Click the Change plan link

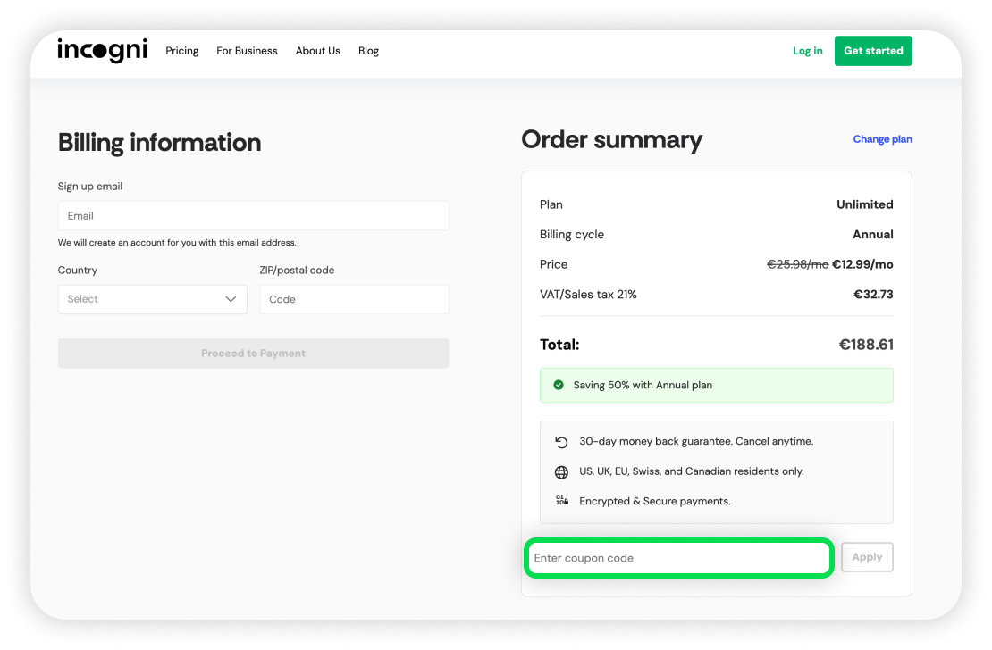[x=883, y=139]
